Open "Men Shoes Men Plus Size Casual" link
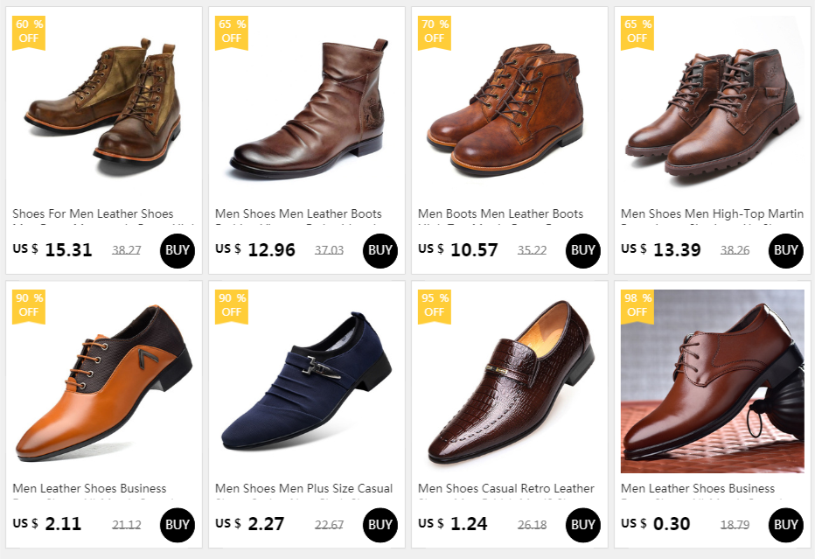Image resolution: width=815 pixels, height=559 pixels. tap(303, 488)
